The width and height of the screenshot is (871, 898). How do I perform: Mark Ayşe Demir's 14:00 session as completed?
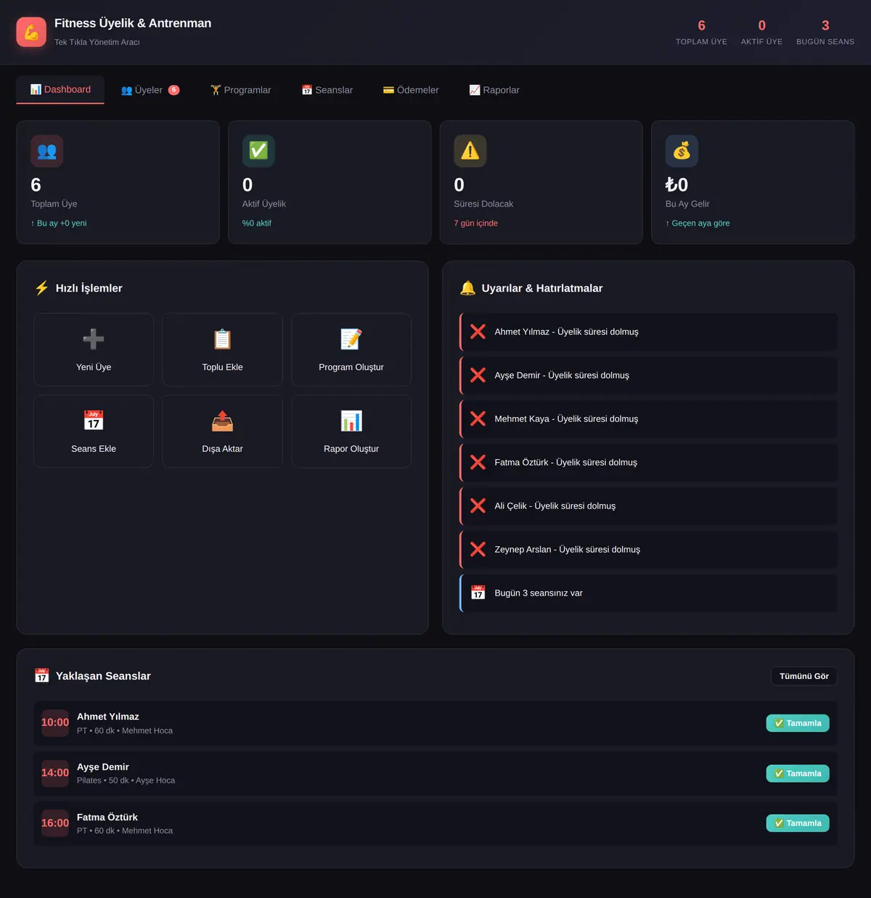[x=798, y=773]
